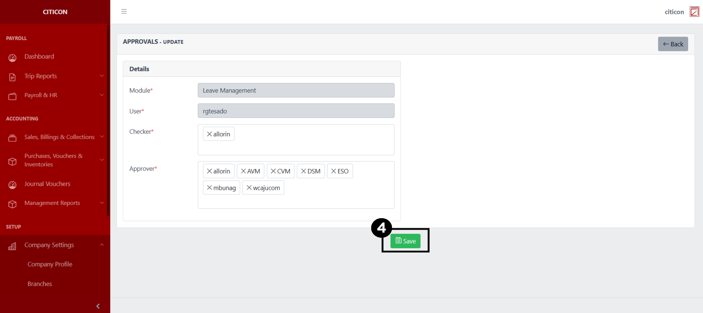Remove DSM tag from Approver
The image size is (703, 313).
click(x=304, y=171)
